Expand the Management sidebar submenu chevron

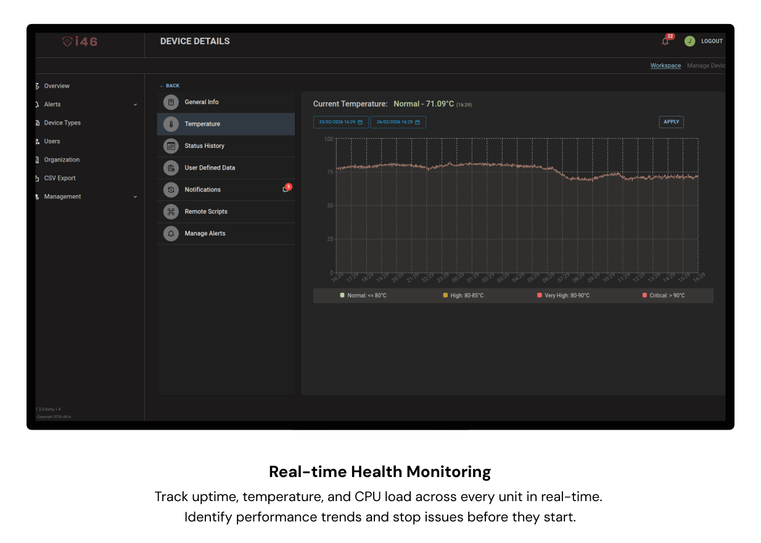pyautogui.click(x=135, y=197)
